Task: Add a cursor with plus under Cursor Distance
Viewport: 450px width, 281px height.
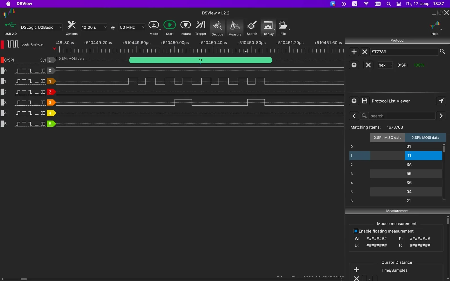Action: 356,270
